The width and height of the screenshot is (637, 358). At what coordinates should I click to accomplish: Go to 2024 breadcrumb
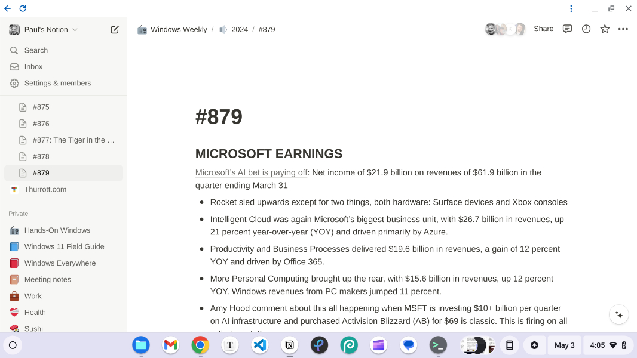[234, 30]
